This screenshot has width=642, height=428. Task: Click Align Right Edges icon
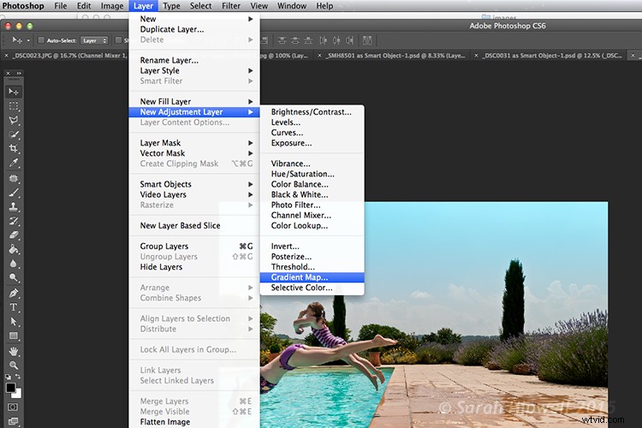(349, 40)
